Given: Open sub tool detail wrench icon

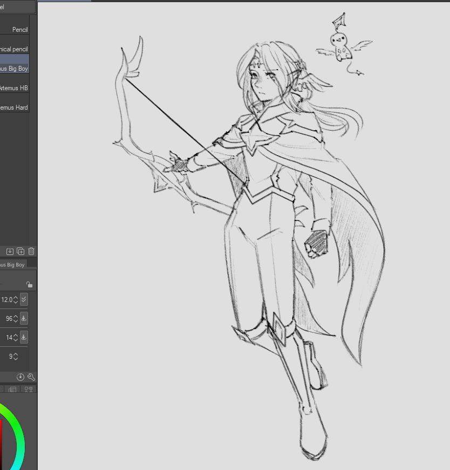Looking at the screenshot, I should click(31, 377).
